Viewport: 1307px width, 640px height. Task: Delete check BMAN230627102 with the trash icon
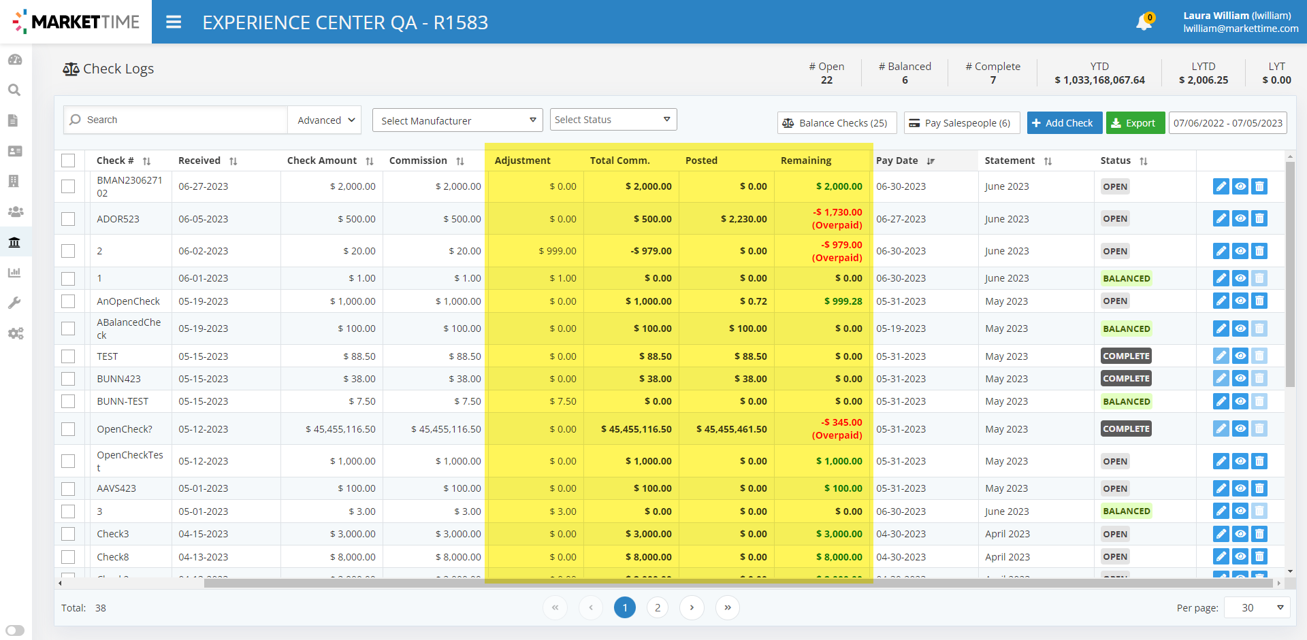click(1259, 186)
